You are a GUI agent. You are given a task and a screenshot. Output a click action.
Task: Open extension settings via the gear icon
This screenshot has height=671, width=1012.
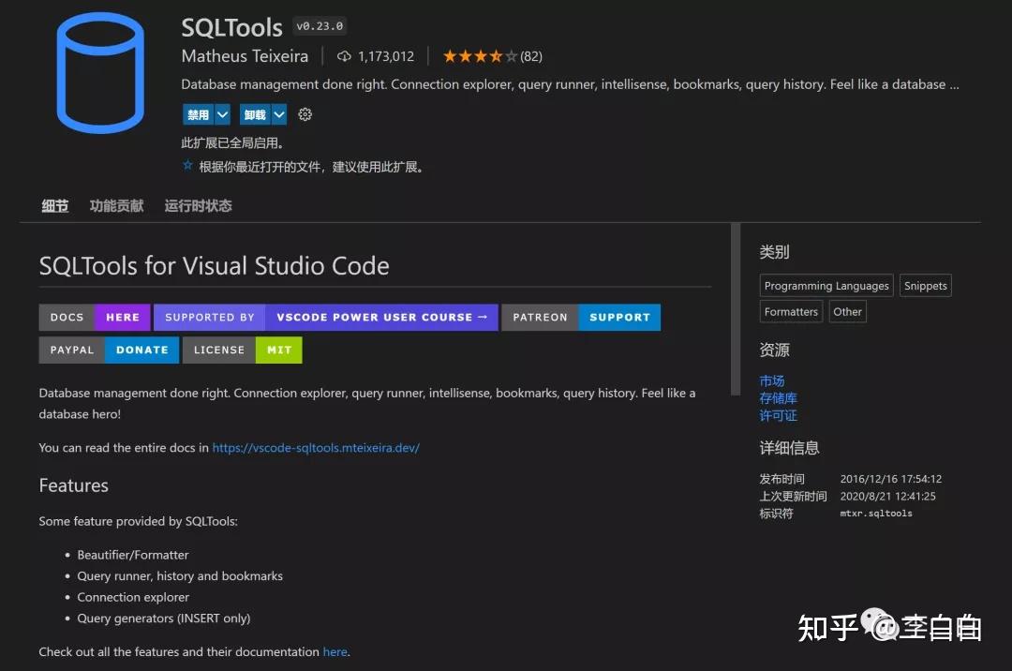coord(305,113)
